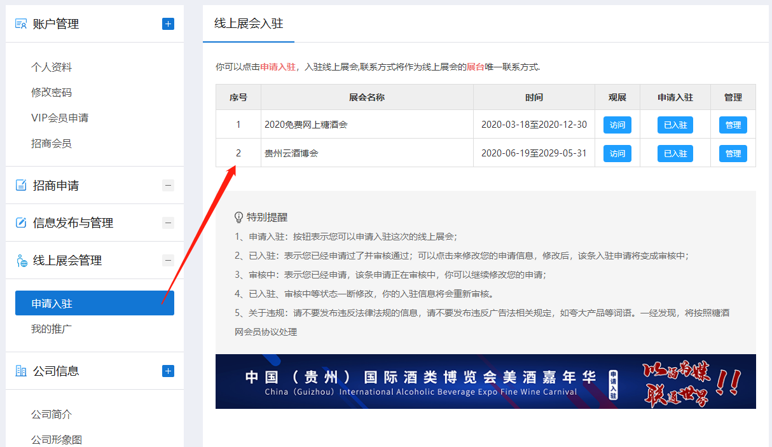This screenshot has width=772, height=447.
Task: Click 管理 button for 贵州云酒博会
Action: (733, 154)
